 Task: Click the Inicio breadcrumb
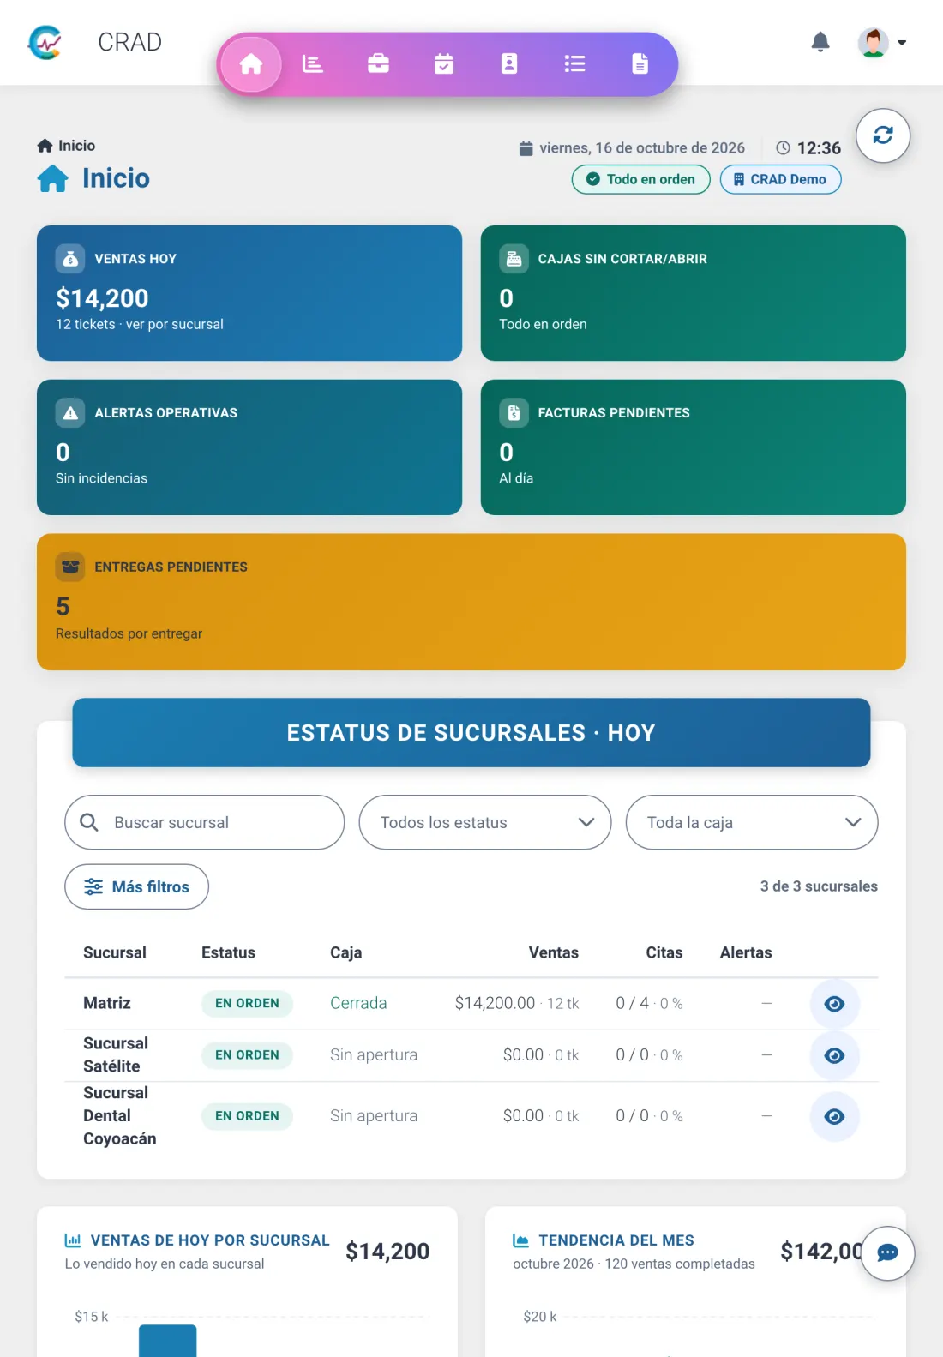[x=66, y=146]
